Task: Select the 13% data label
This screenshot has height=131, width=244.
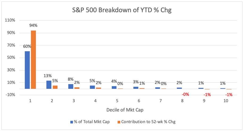Action: 48,76
